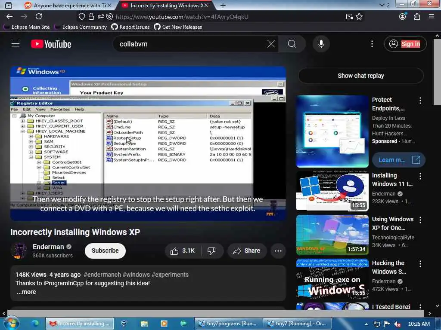
Task: Open more actions ellipsis under video
Action: pos(278,251)
